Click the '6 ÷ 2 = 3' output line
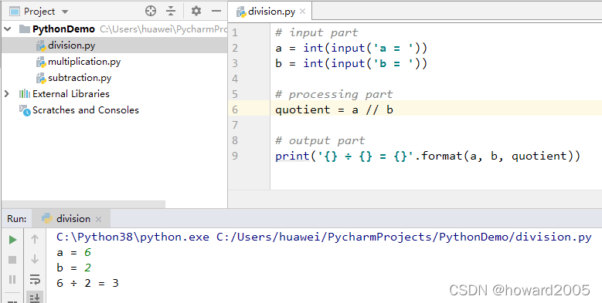Viewport: 602px width, 303px height. [87, 284]
